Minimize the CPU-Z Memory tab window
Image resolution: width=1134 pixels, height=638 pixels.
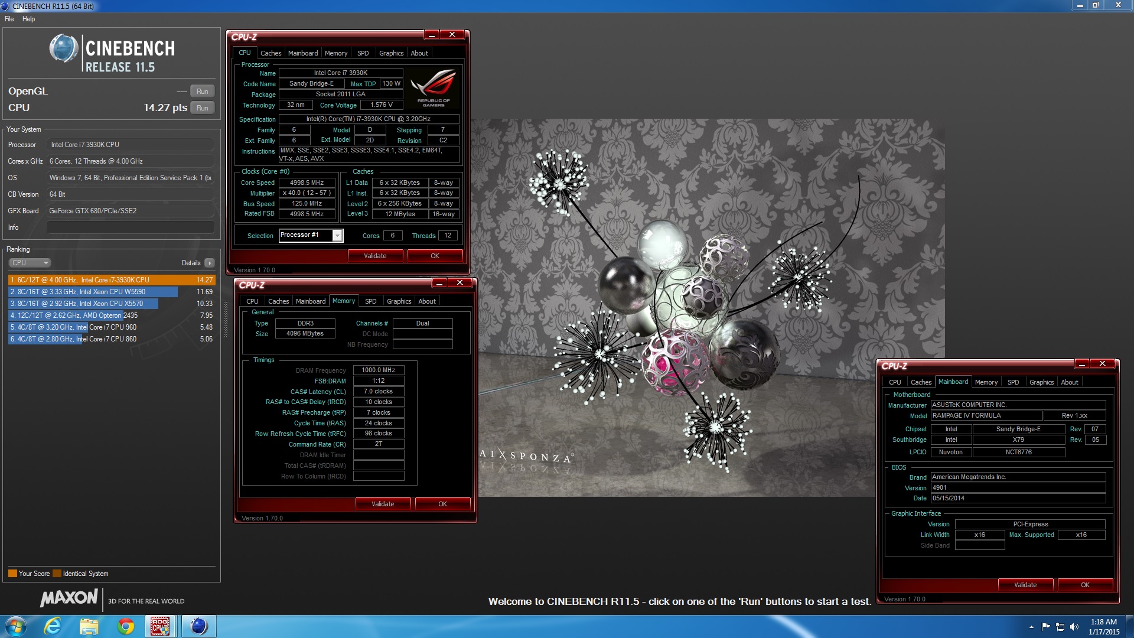(x=439, y=283)
